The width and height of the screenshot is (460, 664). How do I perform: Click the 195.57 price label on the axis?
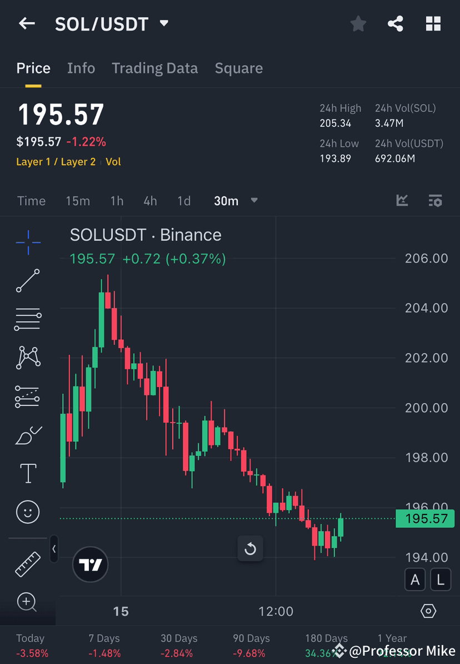point(425,518)
